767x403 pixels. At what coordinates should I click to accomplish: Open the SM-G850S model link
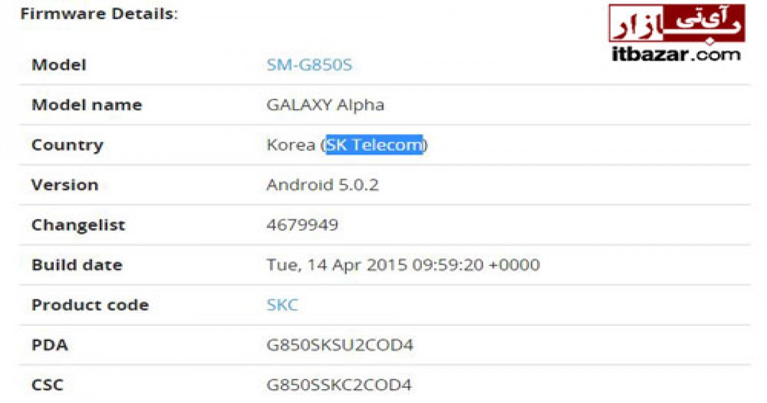coord(309,65)
